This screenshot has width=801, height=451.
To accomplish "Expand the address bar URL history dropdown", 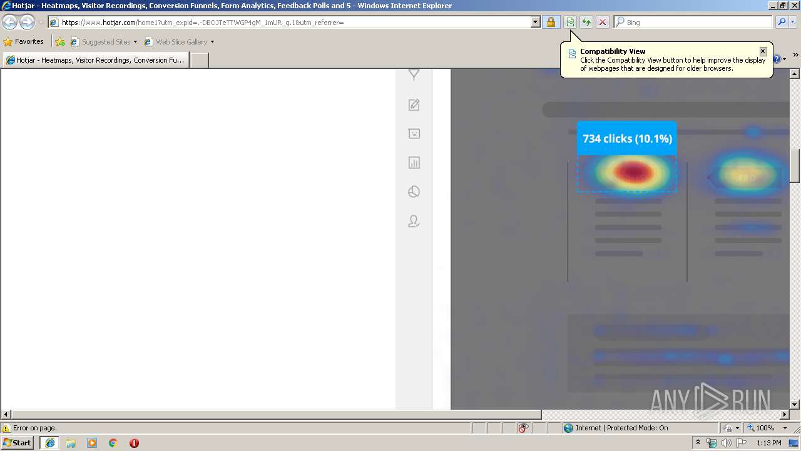I will point(535,22).
